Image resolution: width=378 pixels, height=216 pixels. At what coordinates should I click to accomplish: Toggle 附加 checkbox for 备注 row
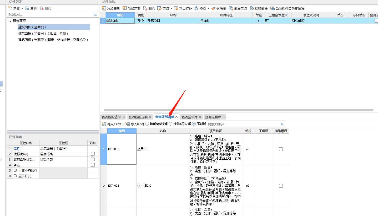click(93, 165)
